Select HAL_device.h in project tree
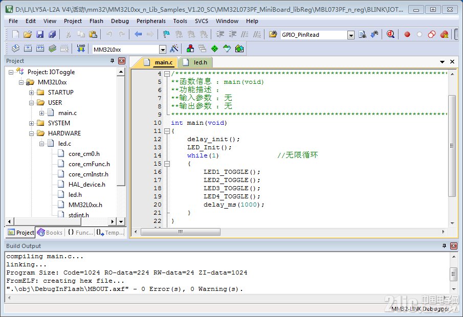463x317 pixels. (x=87, y=185)
